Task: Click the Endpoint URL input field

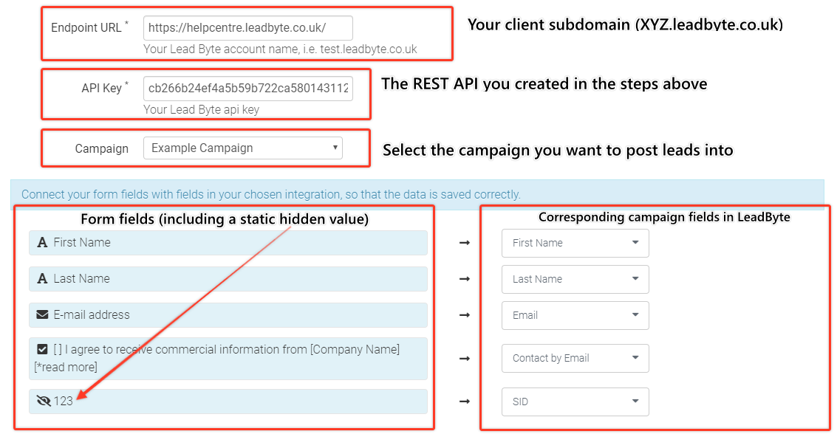Action: point(248,28)
